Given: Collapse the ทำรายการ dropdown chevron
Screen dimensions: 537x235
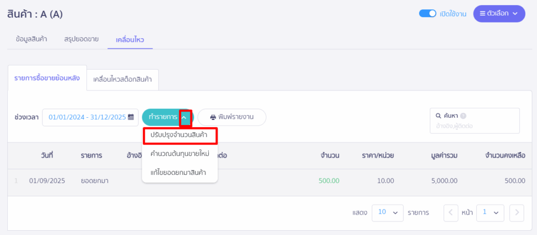Looking at the screenshot, I should [185, 117].
